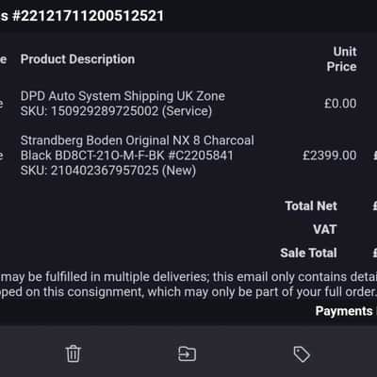Tap the multiple deliveries notice text
The height and width of the screenshot is (377, 377).
point(188,277)
